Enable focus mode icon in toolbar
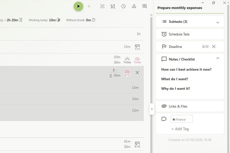 pos(102,6)
